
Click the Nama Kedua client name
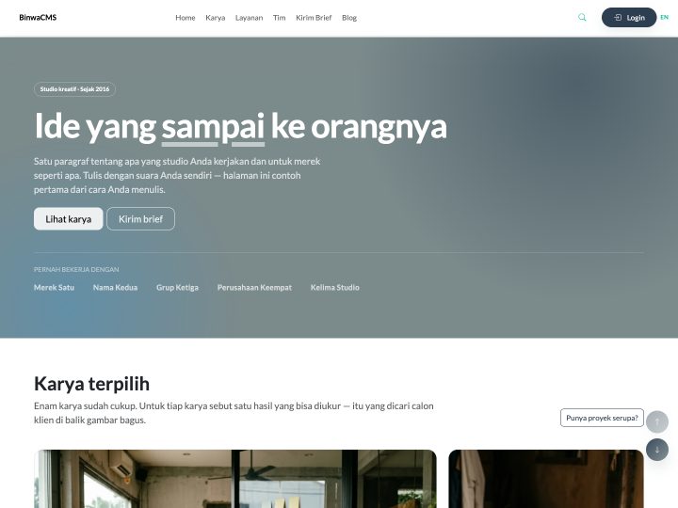click(115, 287)
